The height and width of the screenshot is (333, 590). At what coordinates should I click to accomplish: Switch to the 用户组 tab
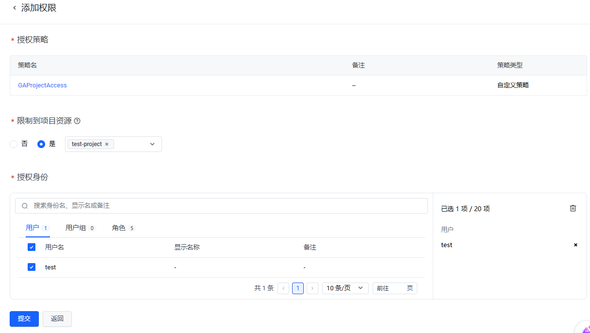75,228
